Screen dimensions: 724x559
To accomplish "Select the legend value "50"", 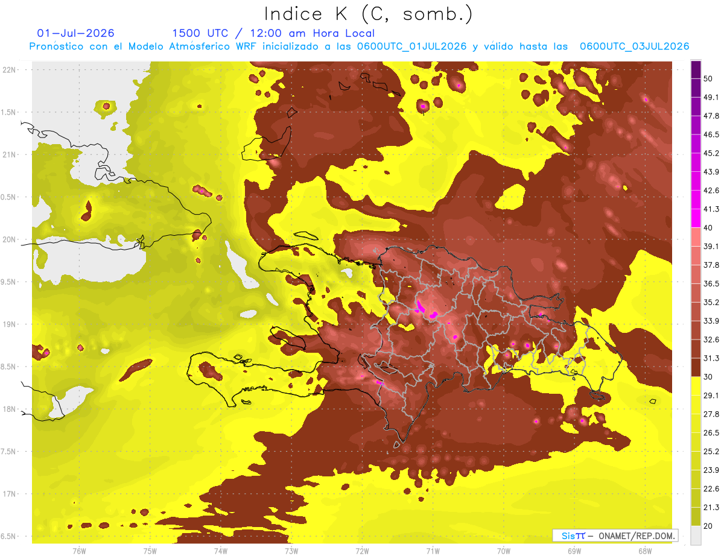I will pyautogui.click(x=708, y=78).
